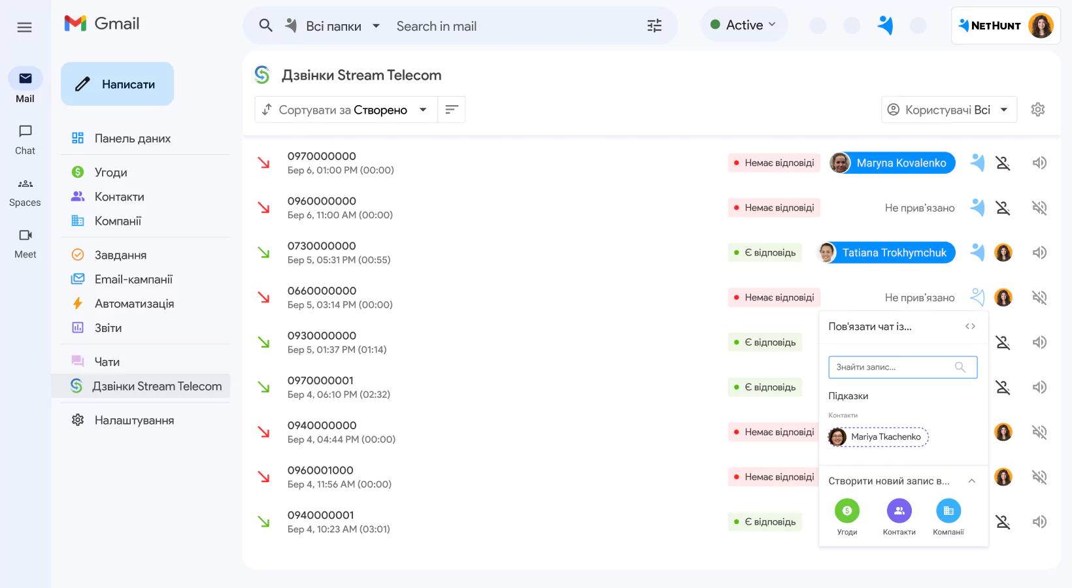The width and height of the screenshot is (1072, 588).
Task: Click Не прив'язано for call 0960000000
Action: 920,208
